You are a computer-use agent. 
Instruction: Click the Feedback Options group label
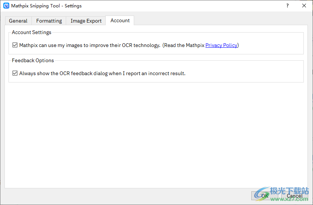point(33,61)
